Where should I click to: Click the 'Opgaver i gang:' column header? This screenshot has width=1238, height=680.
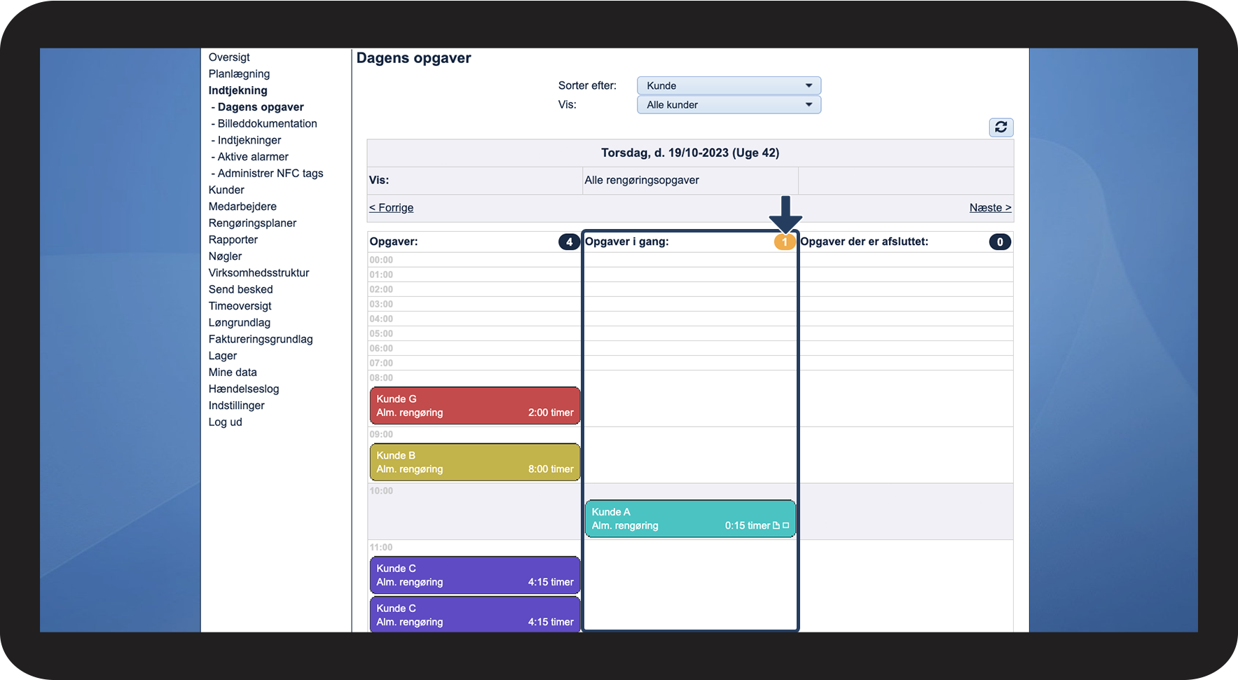point(627,242)
